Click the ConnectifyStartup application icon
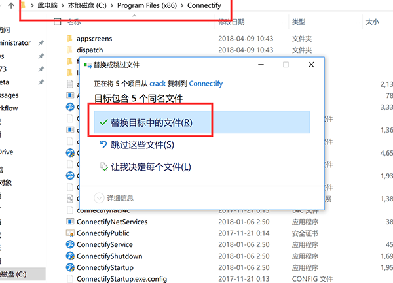The image size is (393, 283). point(70,267)
